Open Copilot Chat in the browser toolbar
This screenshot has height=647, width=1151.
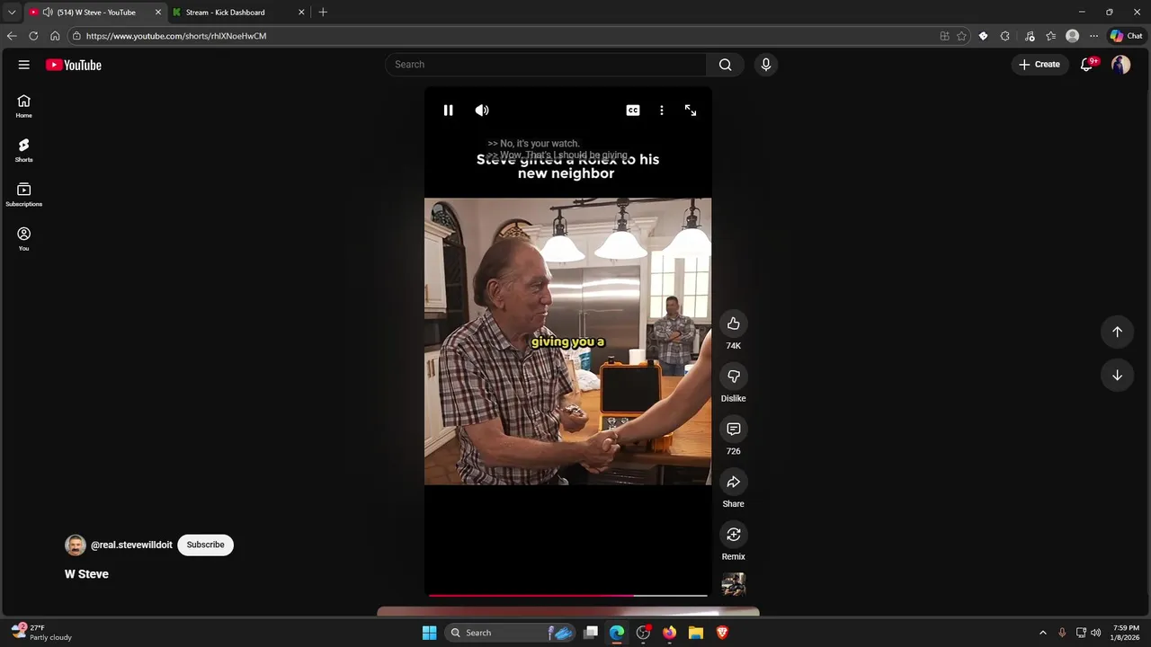pyautogui.click(x=1127, y=36)
